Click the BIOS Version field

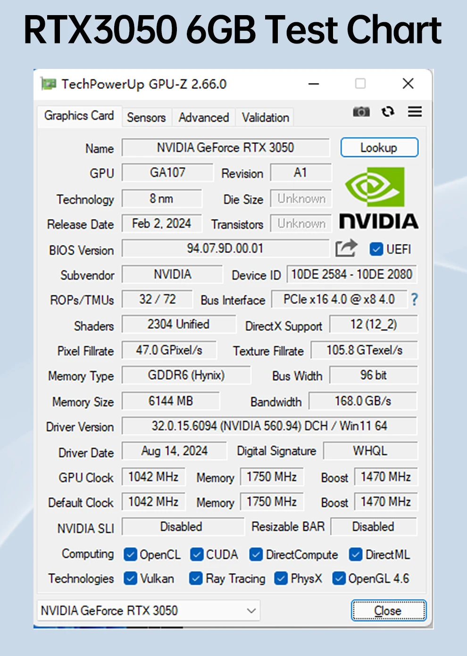[x=225, y=249]
